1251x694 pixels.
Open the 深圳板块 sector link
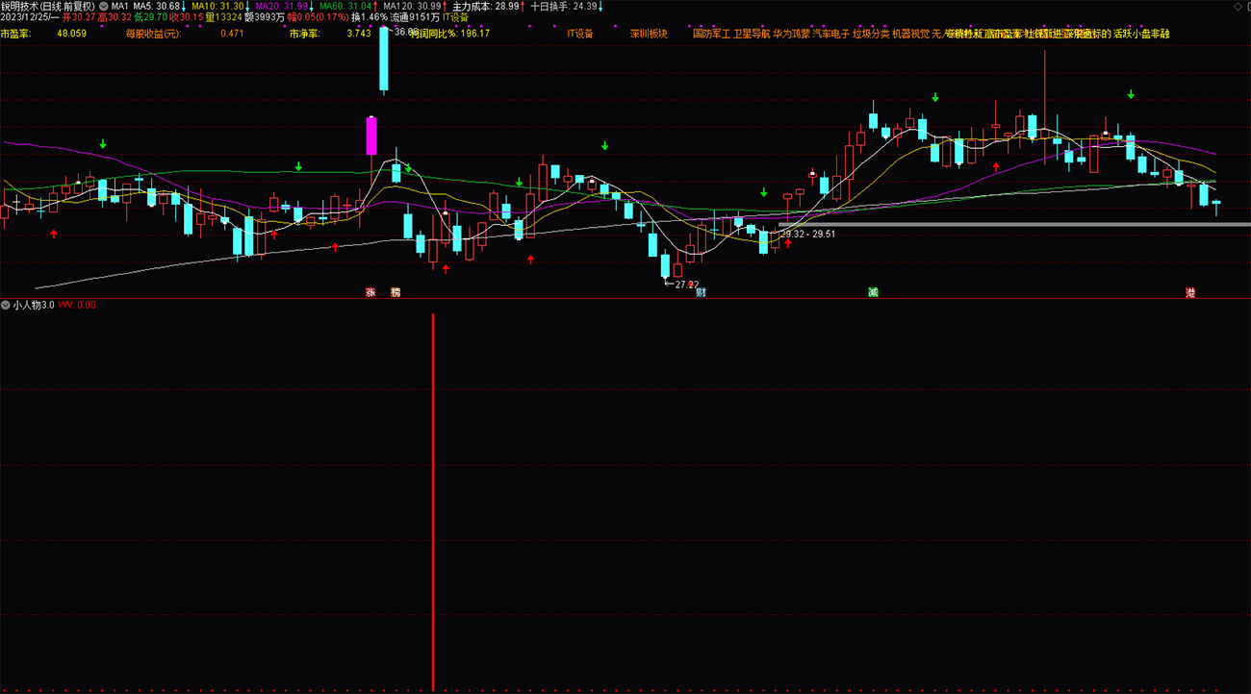(649, 33)
